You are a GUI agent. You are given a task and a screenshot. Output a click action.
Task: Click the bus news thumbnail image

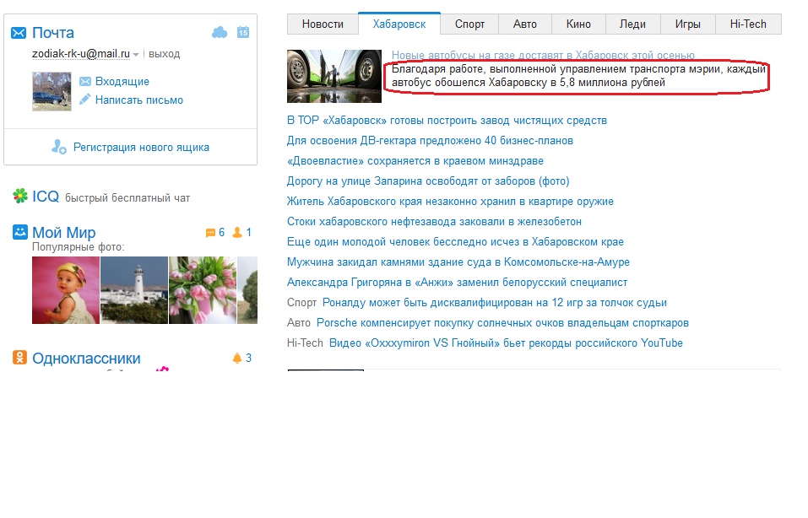(334, 76)
